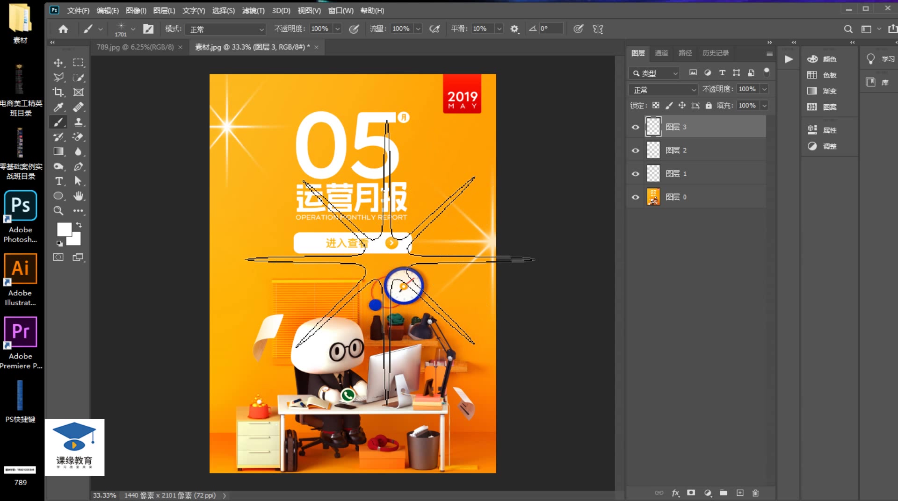Open the 学习 panel

[880, 59]
